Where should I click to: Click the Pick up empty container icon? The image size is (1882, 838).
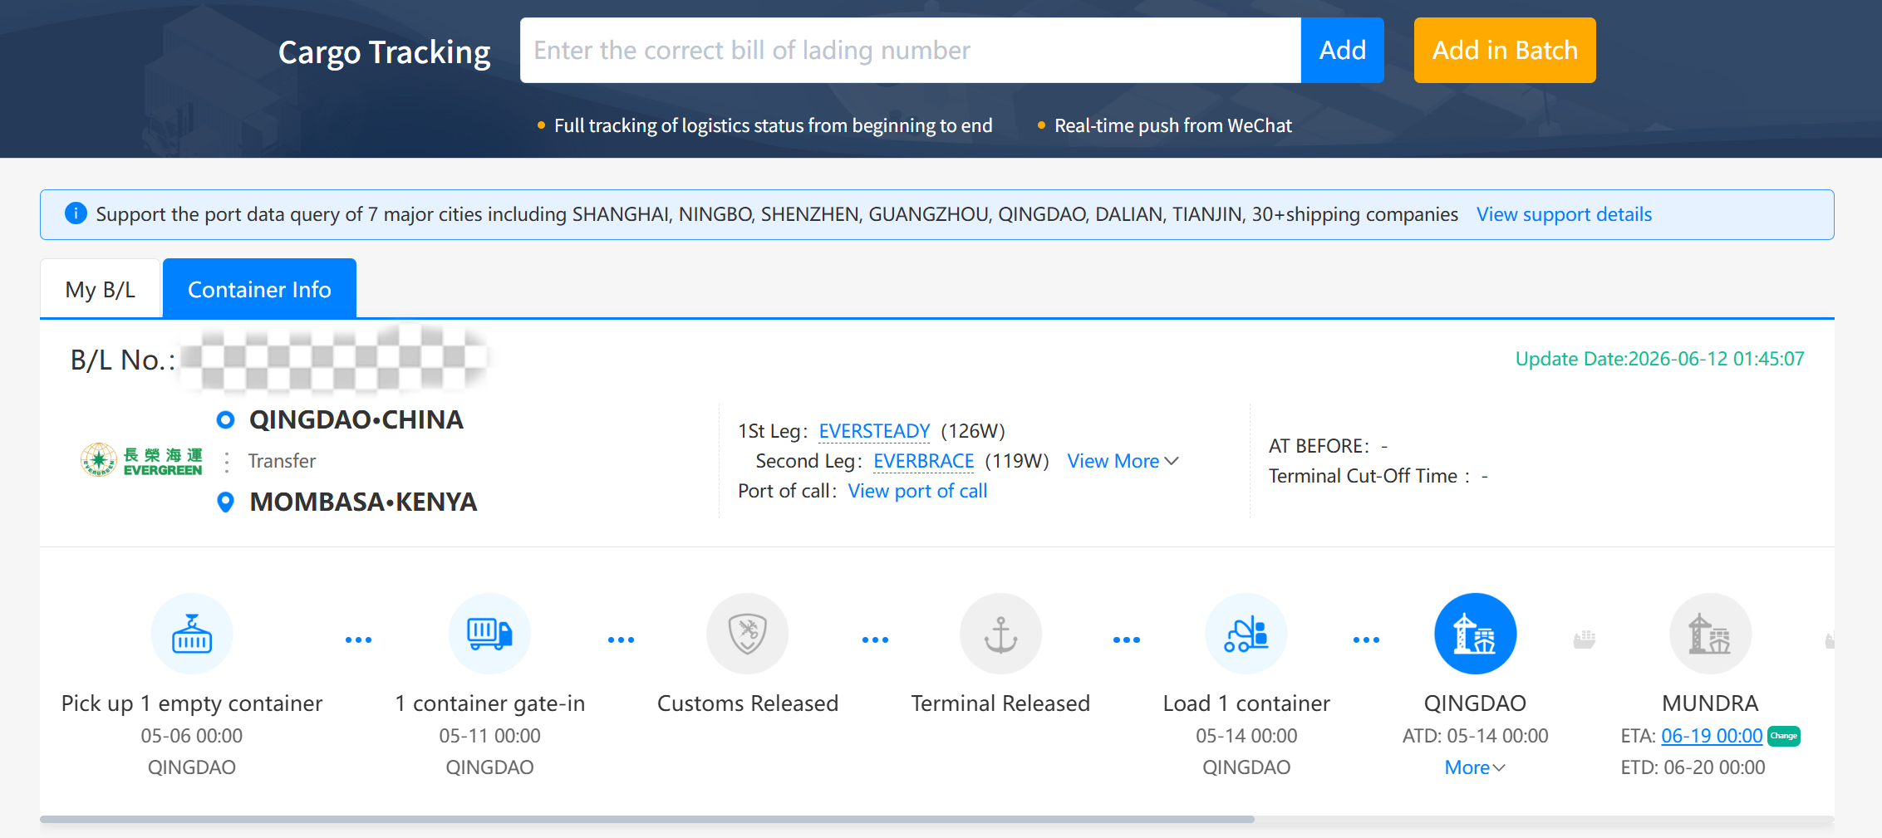pos(192,634)
